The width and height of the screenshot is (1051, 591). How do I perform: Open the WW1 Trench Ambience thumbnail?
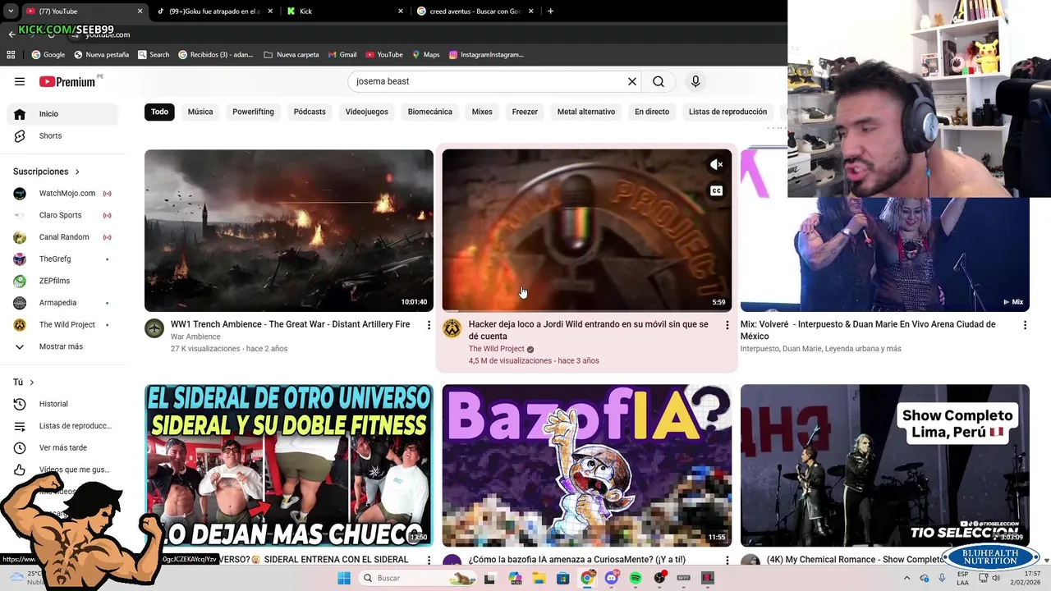[289, 231]
